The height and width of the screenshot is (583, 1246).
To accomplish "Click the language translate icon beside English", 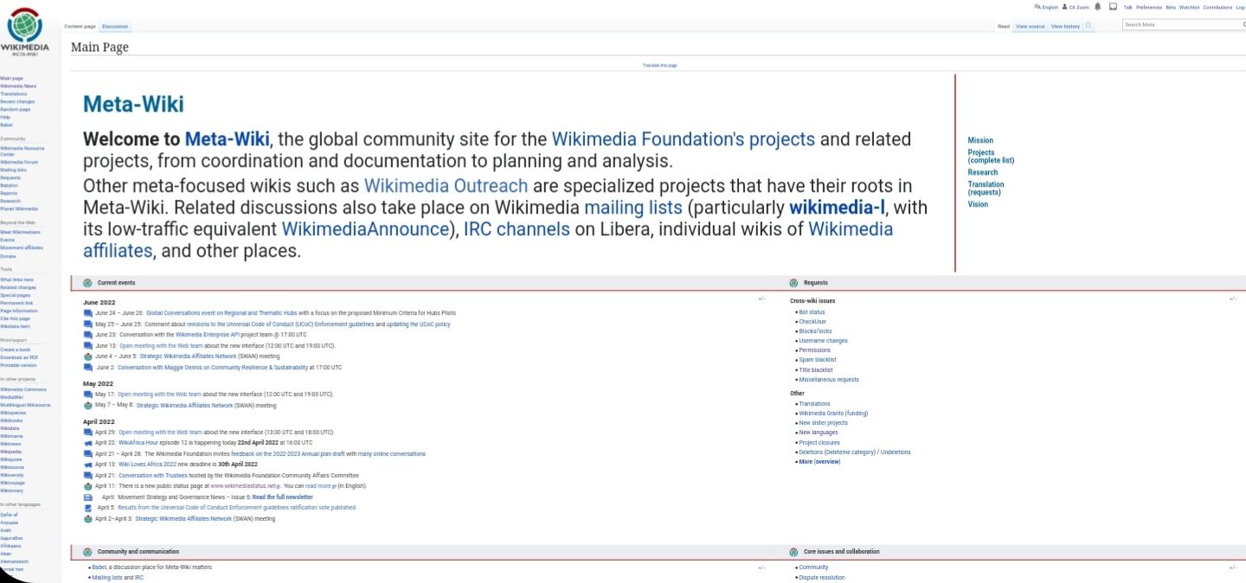I will coord(1037,7).
